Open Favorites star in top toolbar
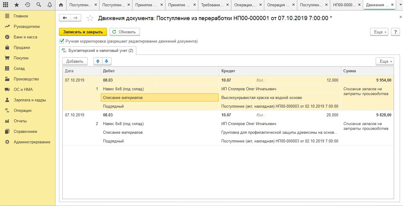 16,5
